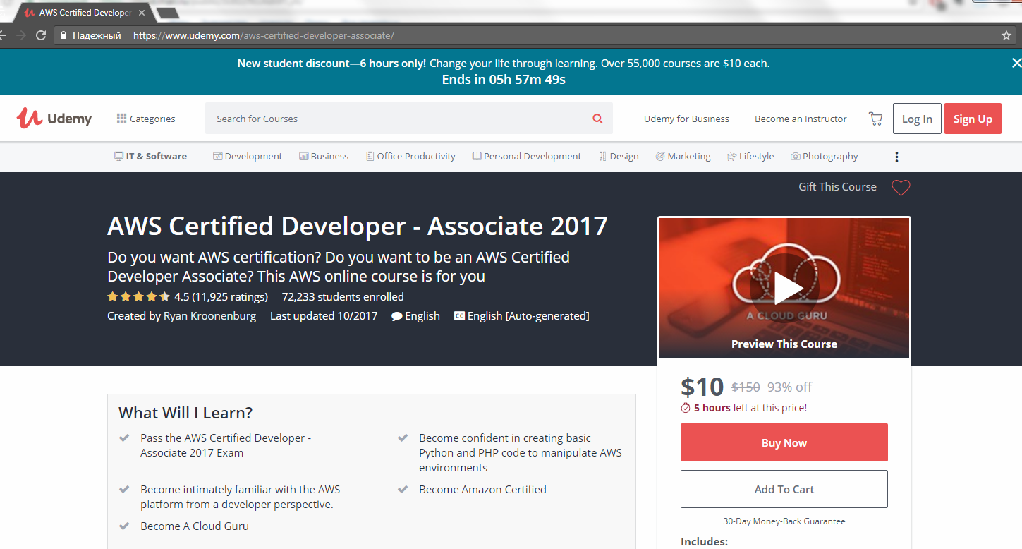
Task: Click the (11,925 ratings) text
Action: 230,296
